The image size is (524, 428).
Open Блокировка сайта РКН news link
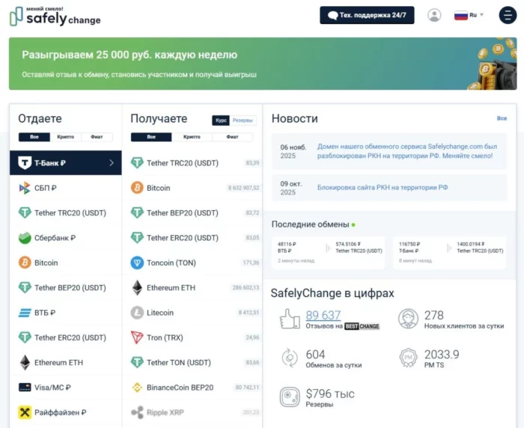383,188
